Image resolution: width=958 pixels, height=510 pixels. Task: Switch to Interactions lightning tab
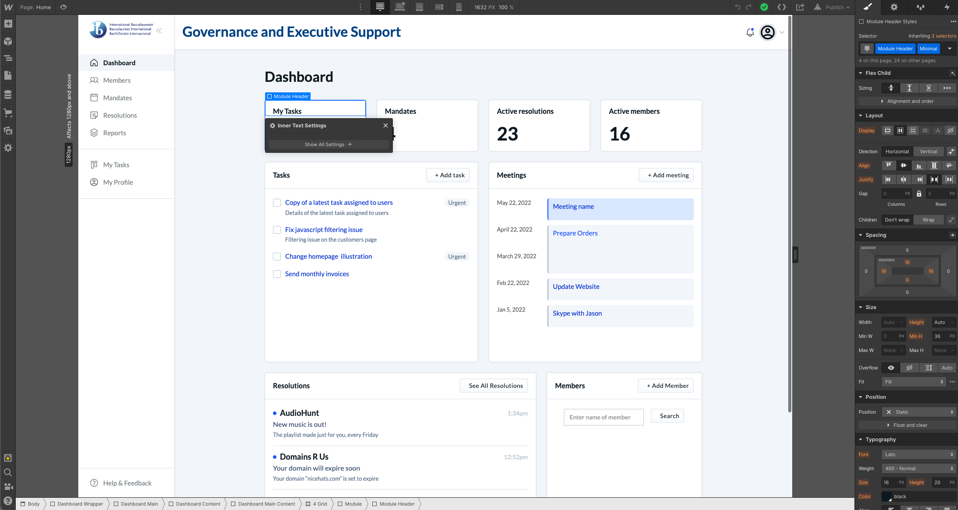(947, 7)
